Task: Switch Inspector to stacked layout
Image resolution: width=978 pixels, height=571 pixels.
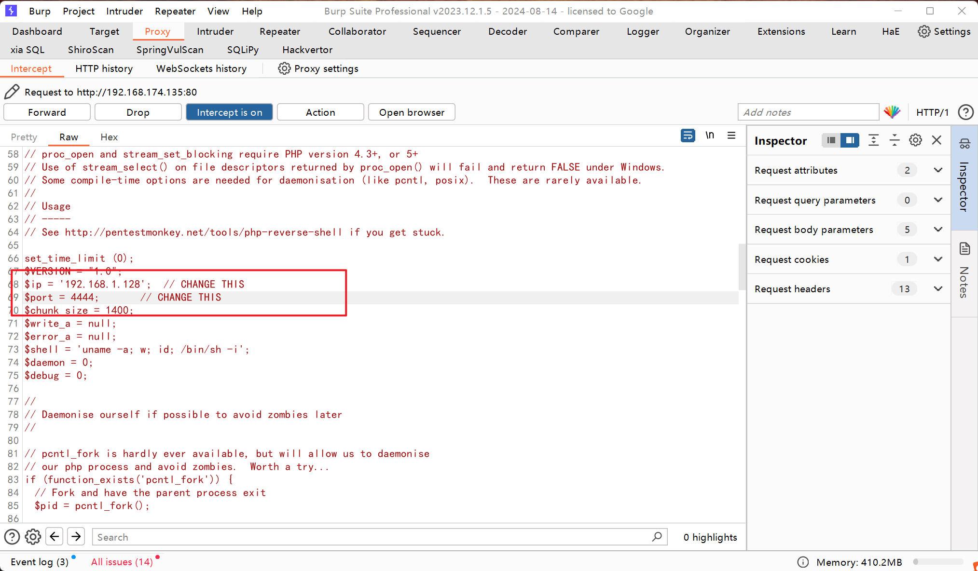Action: point(831,140)
